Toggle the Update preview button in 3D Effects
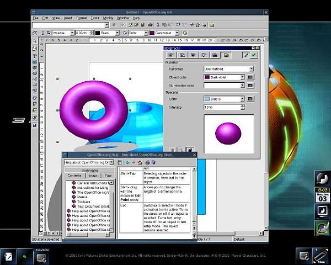This screenshot has width=331, height=265. coord(245,55)
